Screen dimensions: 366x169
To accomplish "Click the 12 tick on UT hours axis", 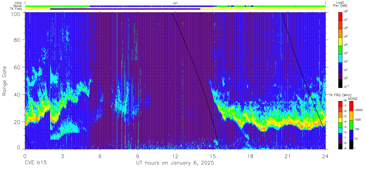I will 175,156.
